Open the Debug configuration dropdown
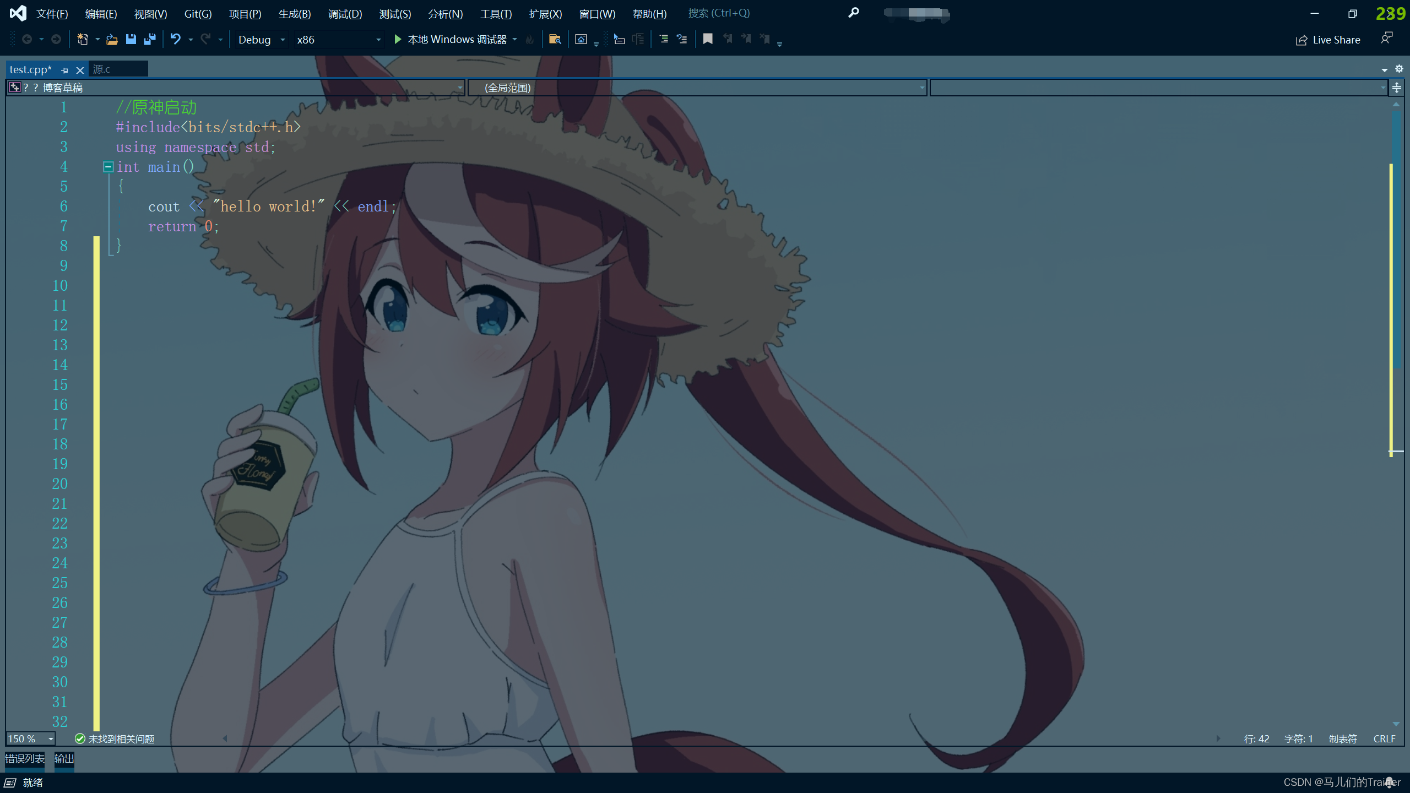Image resolution: width=1410 pixels, height=793 pixels. [261, 40]
